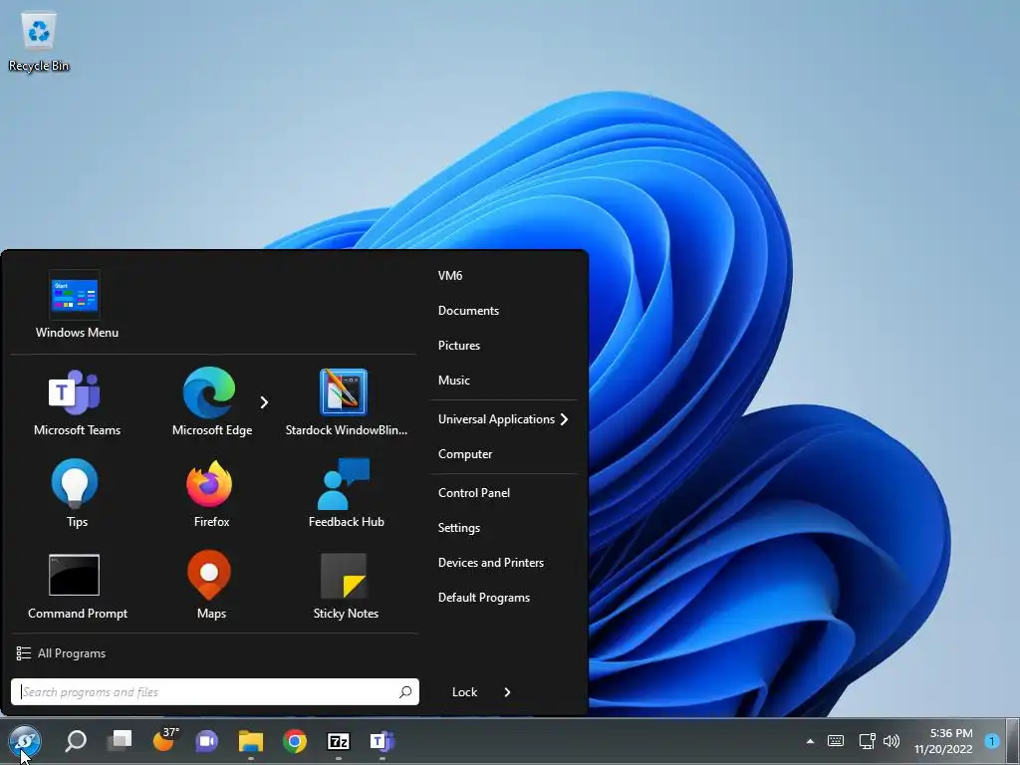Open the Tips app
The width and height of the screenshot is (1020, 765).
77,494
